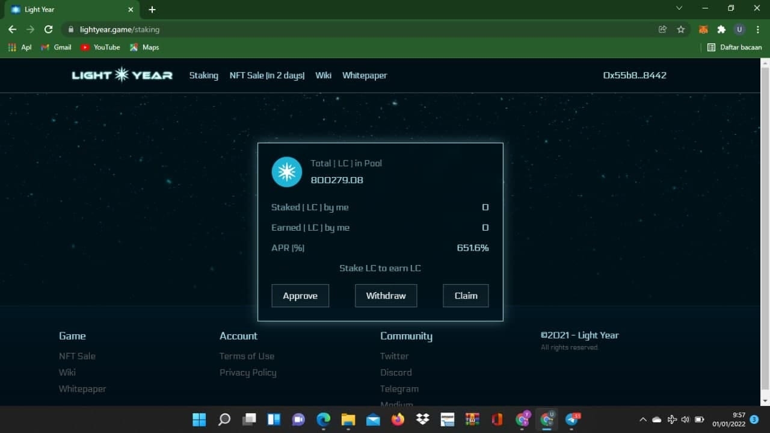Click the share page icon in address bar
770x433 pixels.
(663, 30)
